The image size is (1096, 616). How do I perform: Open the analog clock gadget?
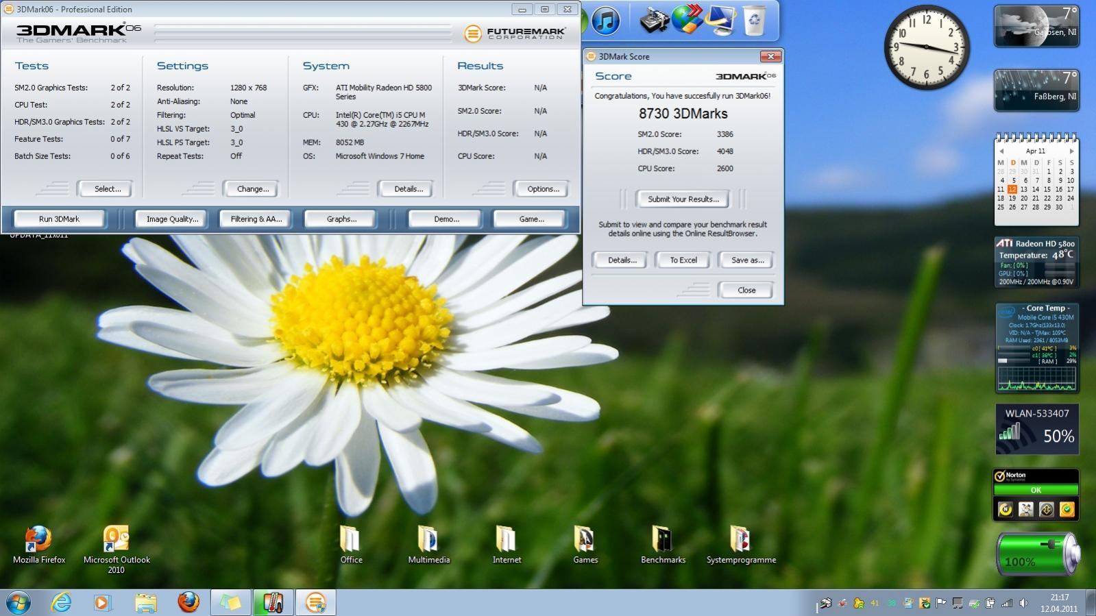926,47
